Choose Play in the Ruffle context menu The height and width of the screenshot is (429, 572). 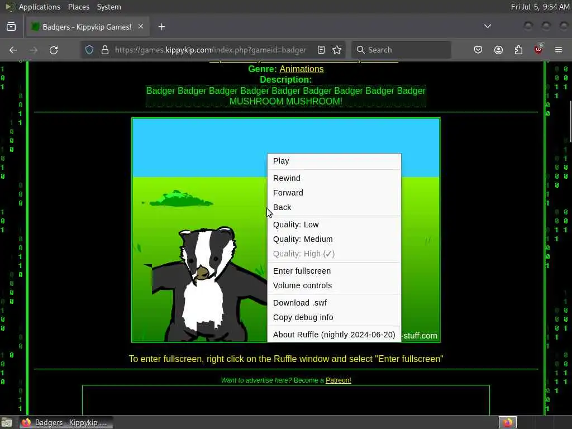[334, 161]
